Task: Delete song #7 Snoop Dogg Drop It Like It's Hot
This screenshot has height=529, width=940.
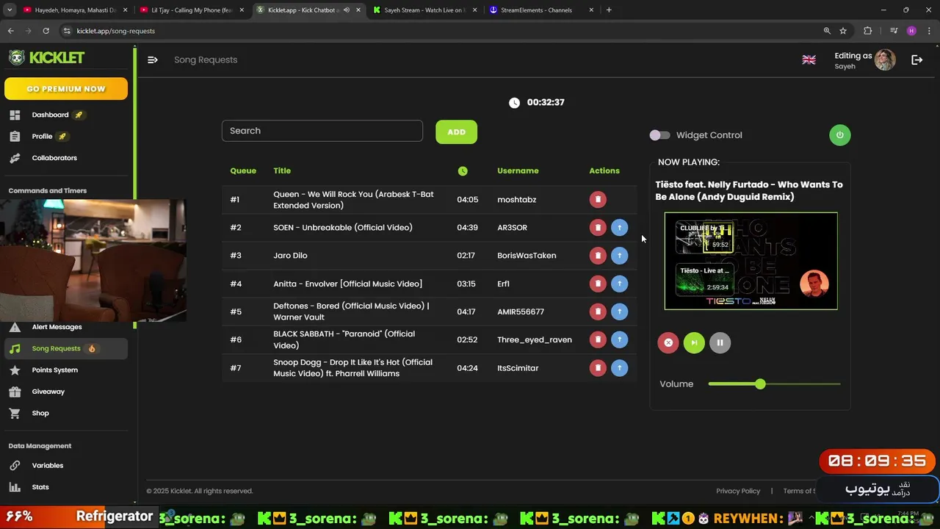Action: point(598,368)
